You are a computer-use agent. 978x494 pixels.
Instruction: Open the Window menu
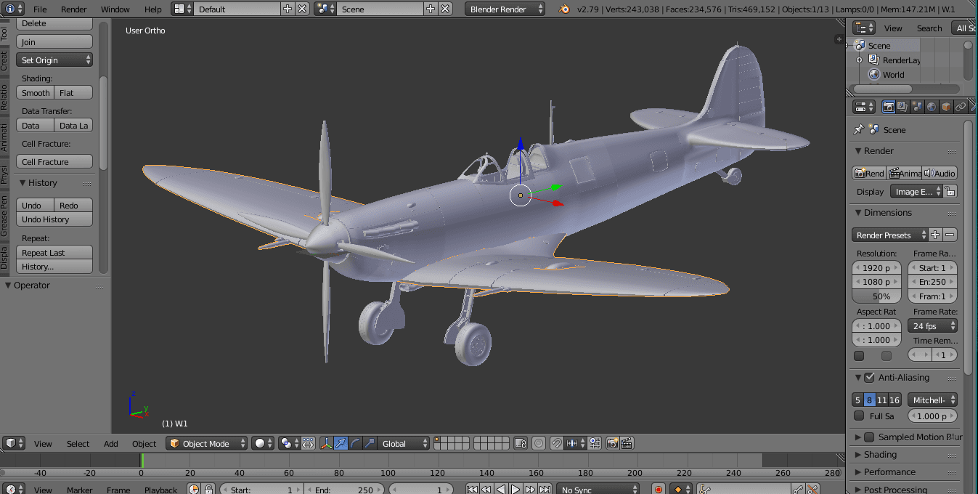(115, 9)
